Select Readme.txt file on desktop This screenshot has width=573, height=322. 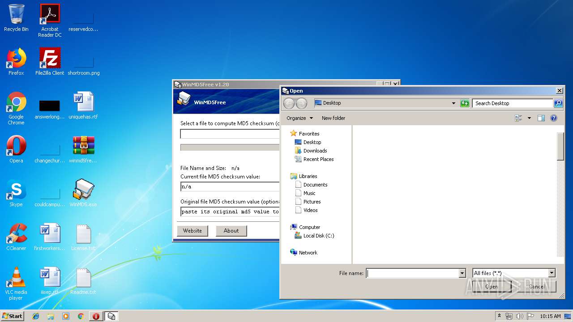83,281
